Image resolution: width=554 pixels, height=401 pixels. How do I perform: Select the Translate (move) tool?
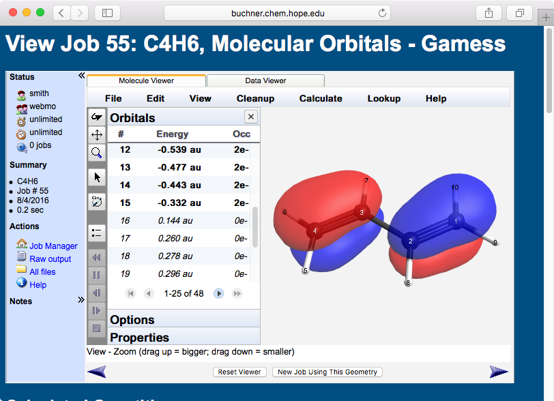tap(97, 135)
